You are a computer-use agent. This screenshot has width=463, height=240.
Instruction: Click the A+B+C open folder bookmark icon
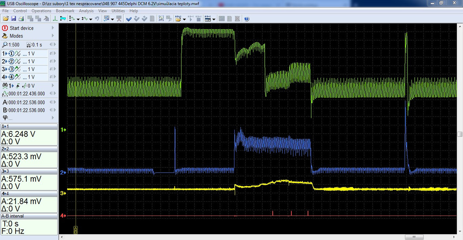[x=178, y=18]
